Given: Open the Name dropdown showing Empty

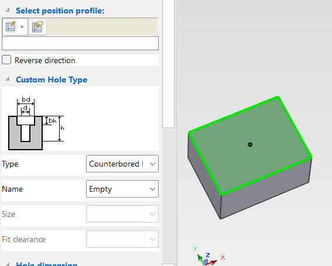Looking at the screenshot, I should click(122, 189).
